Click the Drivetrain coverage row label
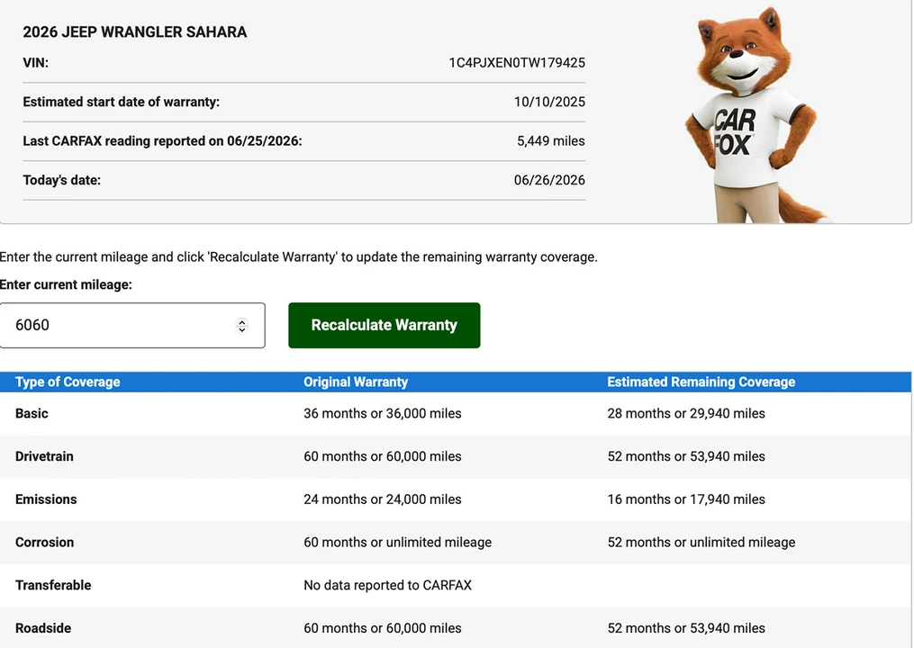 click(x=44, y=457)
